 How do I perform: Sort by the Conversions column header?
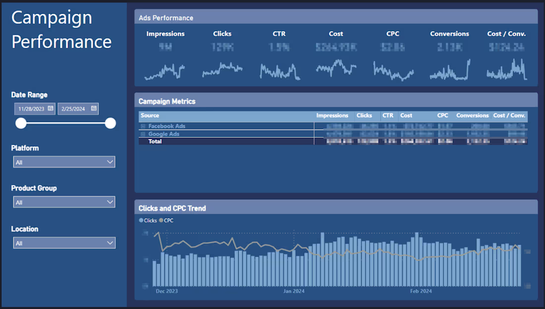click(472, 116)
